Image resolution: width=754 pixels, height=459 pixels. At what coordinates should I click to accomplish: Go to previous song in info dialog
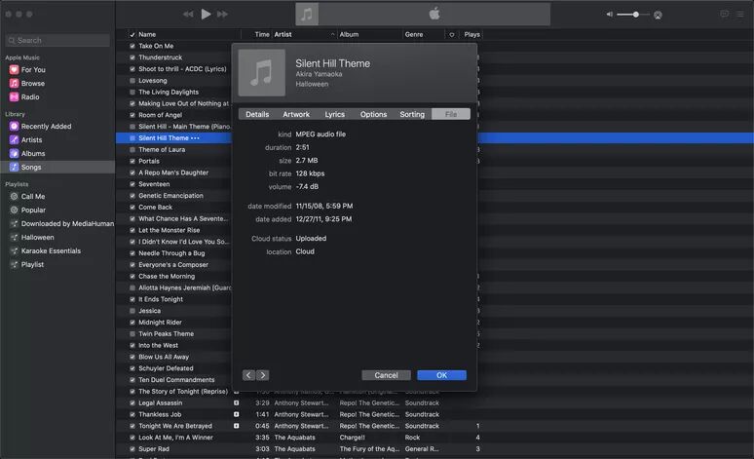[x=248, y=375]
